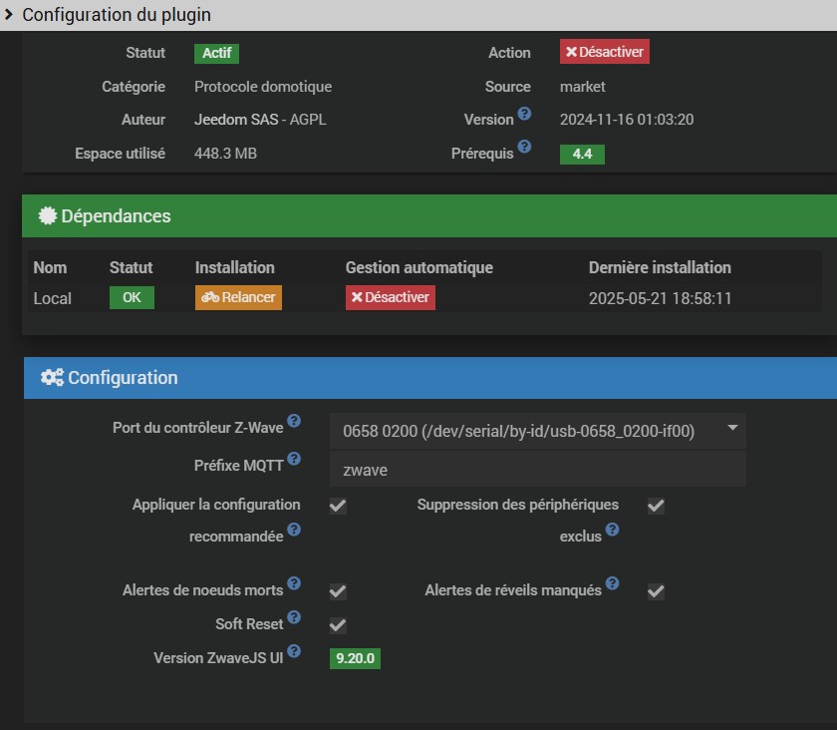
Task: Click help icon for Alertes de réveils manqués
Action: tap(612, 583)
